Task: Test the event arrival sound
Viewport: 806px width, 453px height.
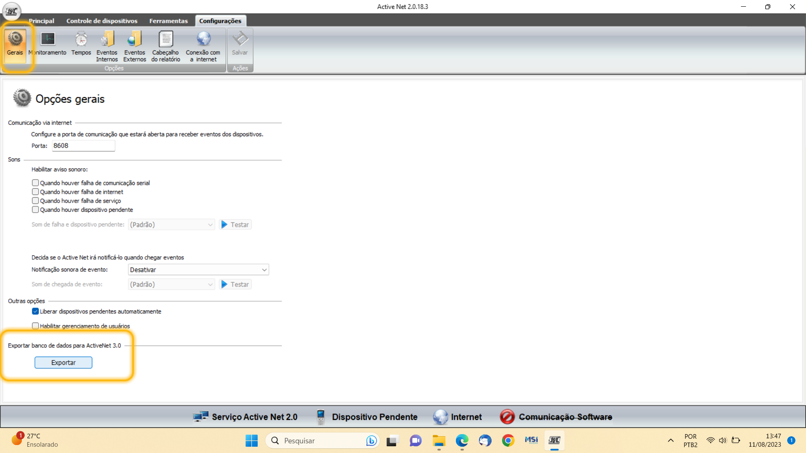Action: pyautogui.click(x=235, y=284)
